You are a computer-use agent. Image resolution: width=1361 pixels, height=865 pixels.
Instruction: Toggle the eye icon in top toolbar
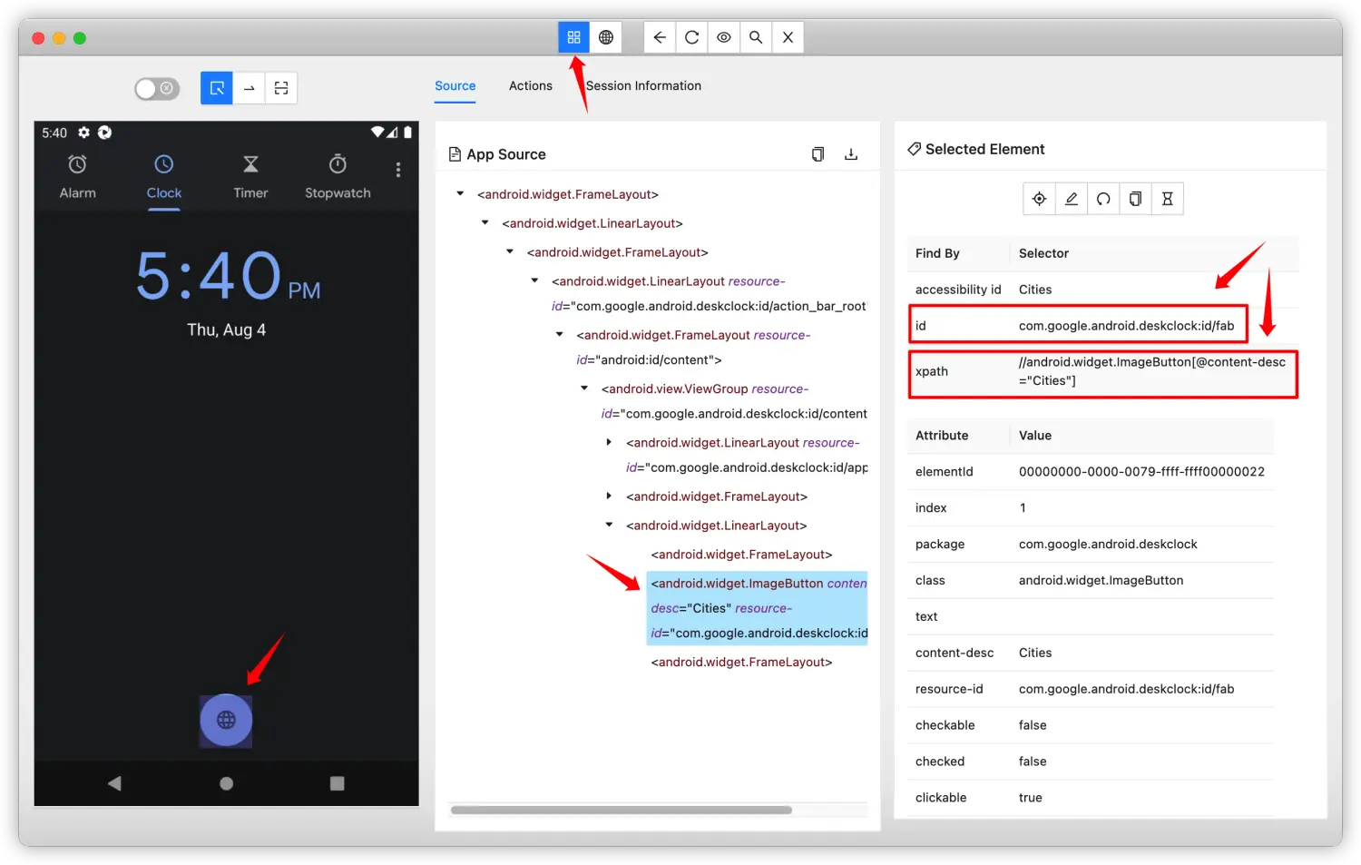[723, 37]
